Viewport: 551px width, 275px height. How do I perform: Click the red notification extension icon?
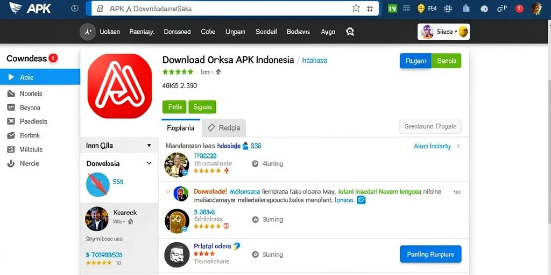tap(519, 9)
